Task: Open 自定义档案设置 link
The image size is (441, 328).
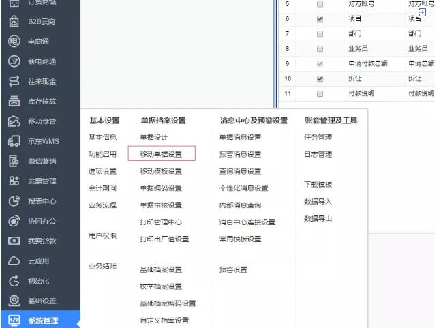Action: [164, 320]
